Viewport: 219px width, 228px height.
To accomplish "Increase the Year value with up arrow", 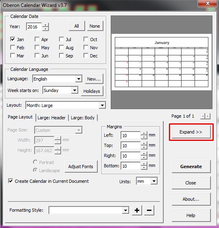I will pos(46,25).
